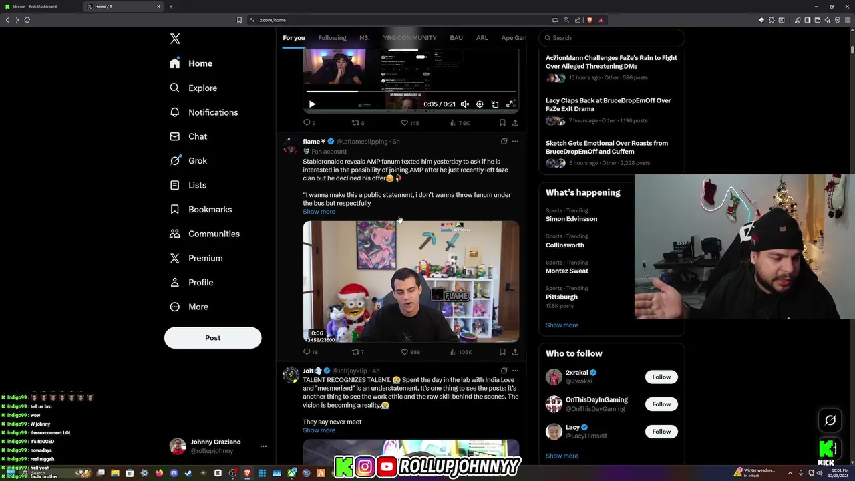Open Home in the left navigation

[191, 63]
